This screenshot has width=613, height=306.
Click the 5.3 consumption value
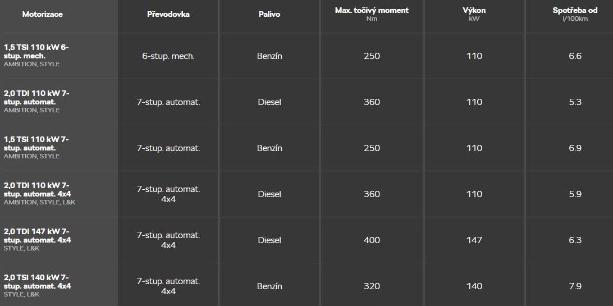(x=575, y=102)
